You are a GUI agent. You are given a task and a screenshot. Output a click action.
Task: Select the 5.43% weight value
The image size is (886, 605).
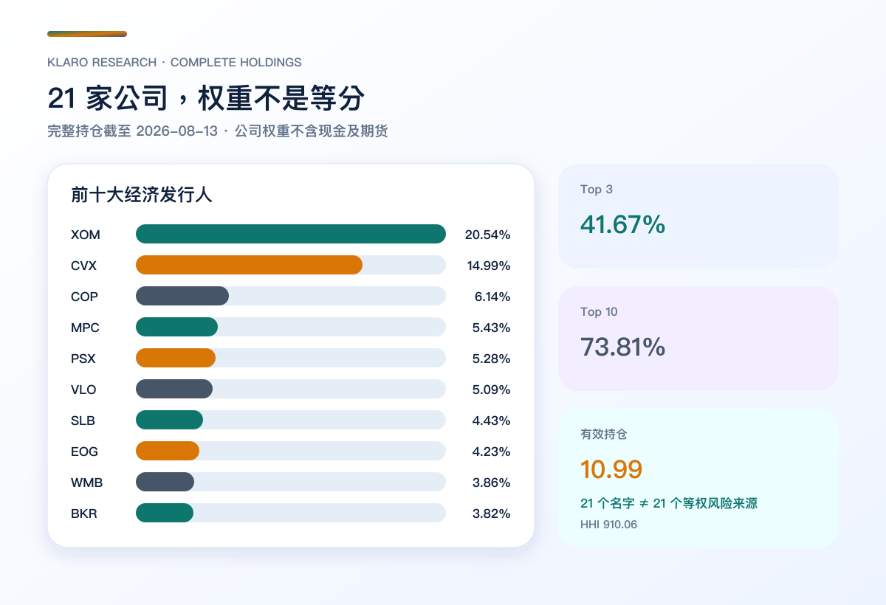click(492, 328)
